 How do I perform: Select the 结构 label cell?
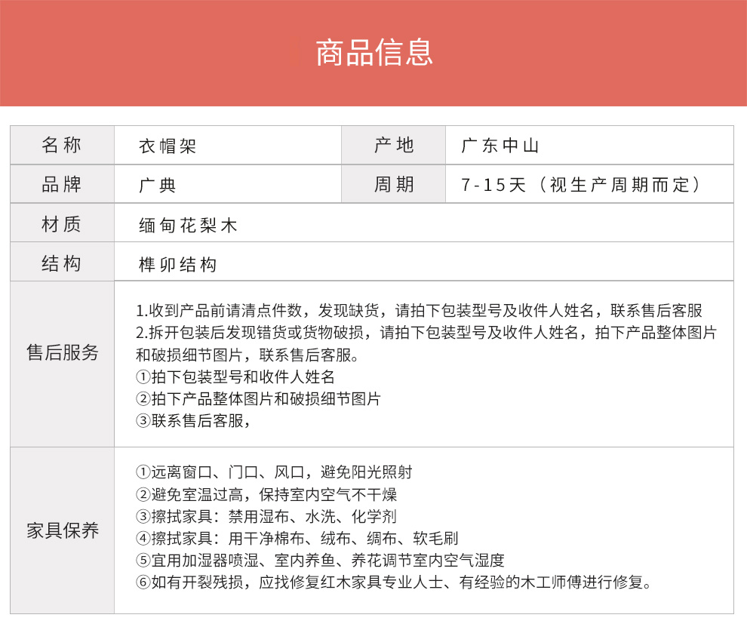click(62, 263)
